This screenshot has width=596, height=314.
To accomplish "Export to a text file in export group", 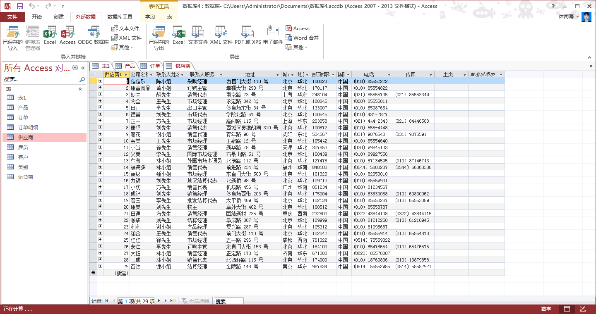I will tap(198, 35).
